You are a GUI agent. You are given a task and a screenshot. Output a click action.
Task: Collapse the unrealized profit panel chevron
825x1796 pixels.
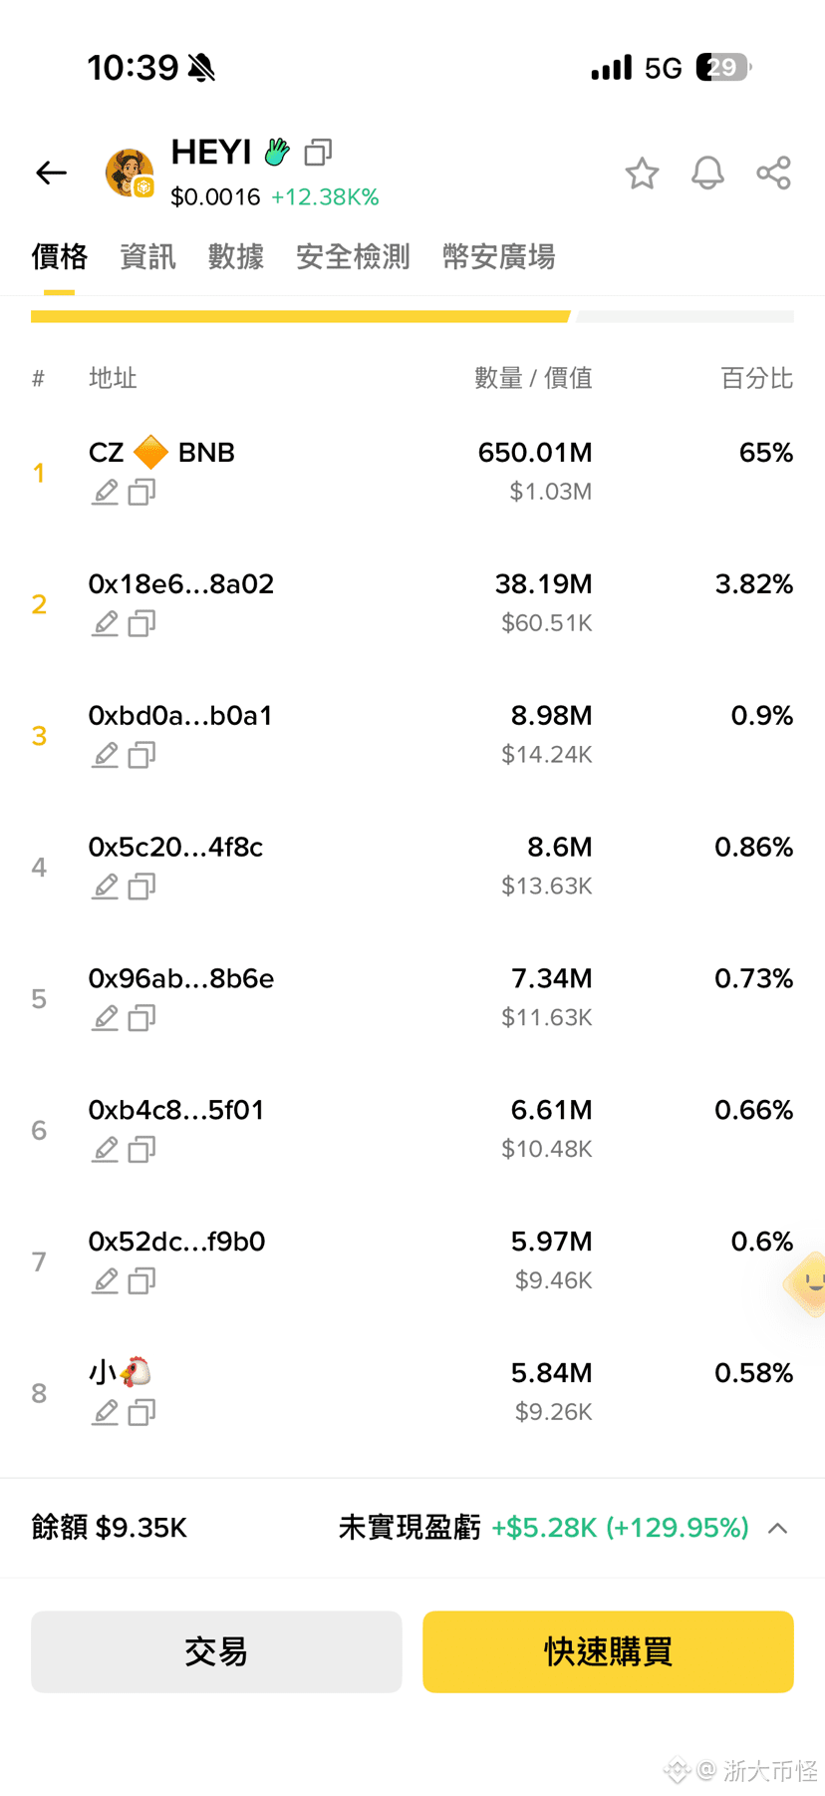point(778,1528)
